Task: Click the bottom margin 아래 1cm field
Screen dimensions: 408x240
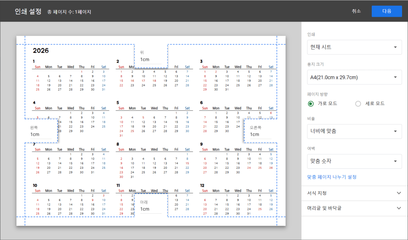Action: pos(150,209)
